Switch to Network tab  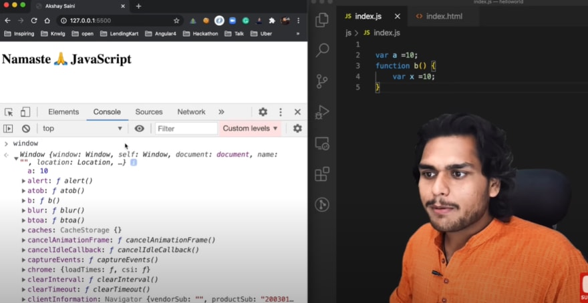[x=191, y=112]
